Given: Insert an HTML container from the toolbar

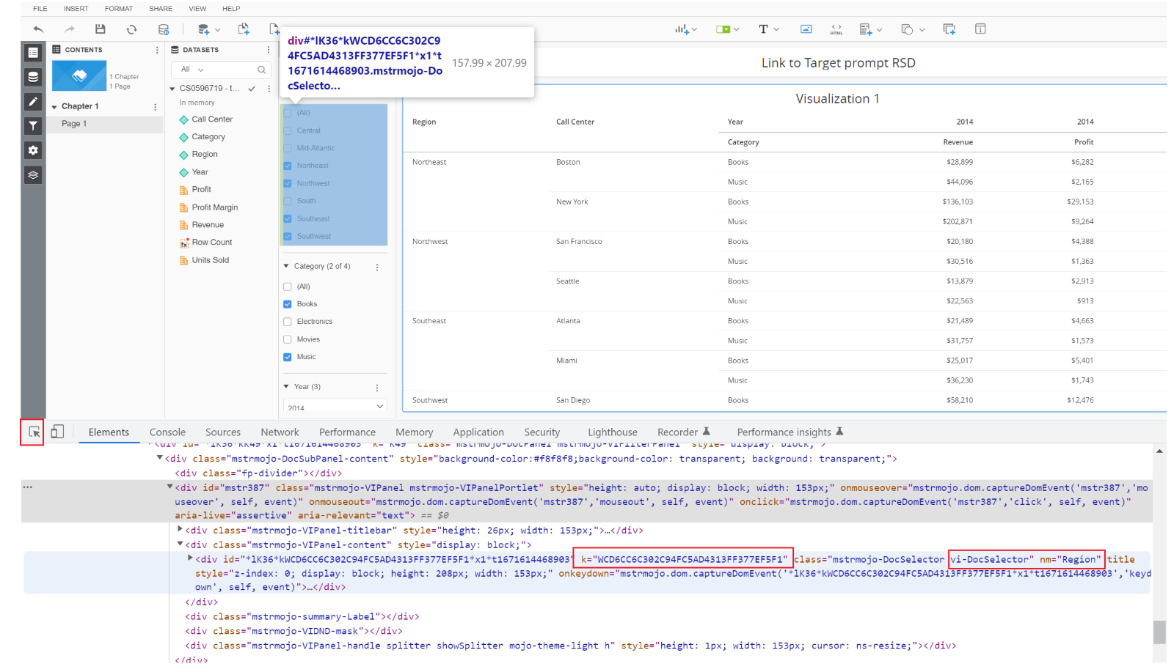Looking at the screenshot, I should [x=836, y=29].
